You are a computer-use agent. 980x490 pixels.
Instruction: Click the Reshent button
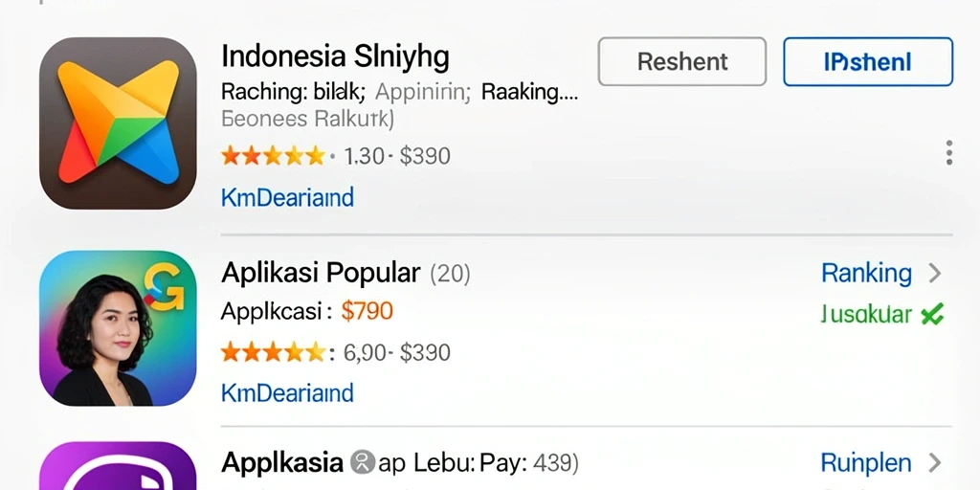[681, 61]
